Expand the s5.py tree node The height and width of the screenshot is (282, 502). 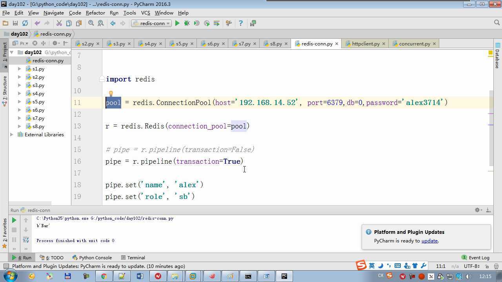[19, 101]
